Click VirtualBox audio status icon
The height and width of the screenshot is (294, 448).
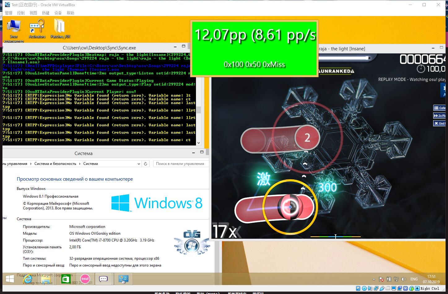coord(370,288)
